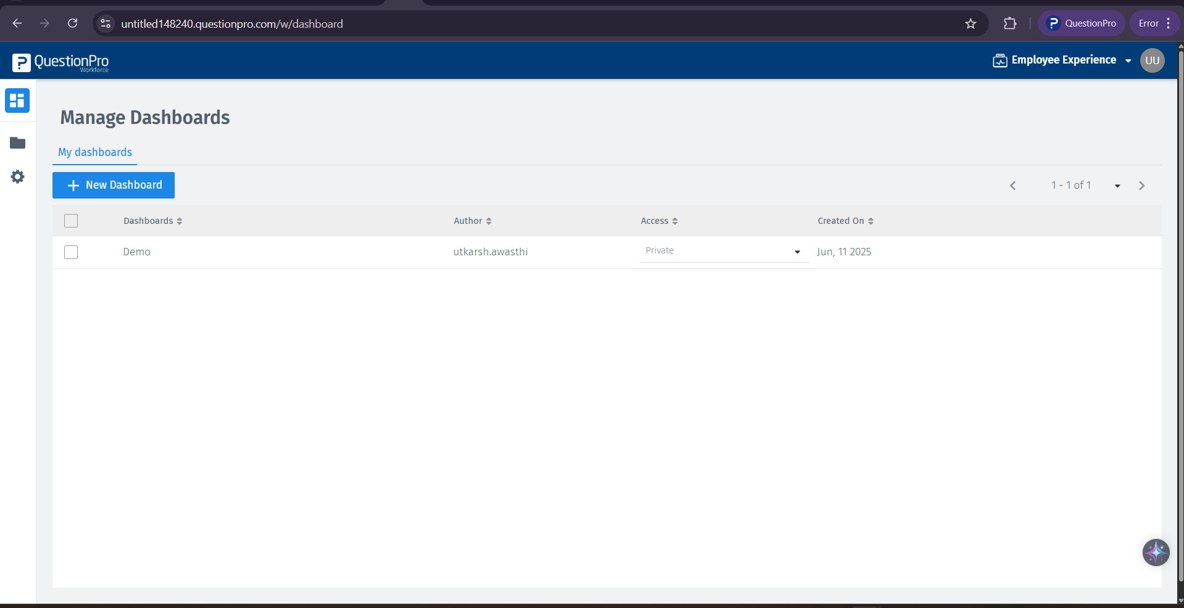Screen dimensions: 1184x608
Task: Click the browser Error menu button
Action: (x=1154, y=23)
